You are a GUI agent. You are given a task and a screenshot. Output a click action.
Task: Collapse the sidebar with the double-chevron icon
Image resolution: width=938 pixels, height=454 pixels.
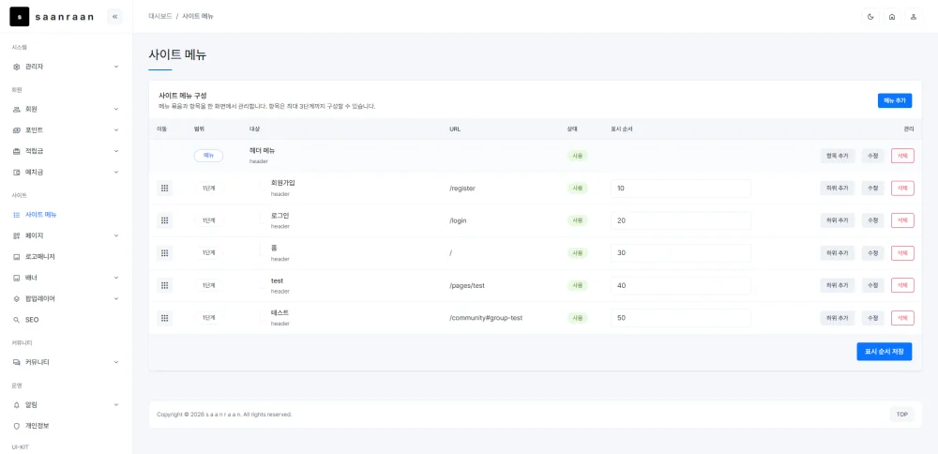point(114,17)
